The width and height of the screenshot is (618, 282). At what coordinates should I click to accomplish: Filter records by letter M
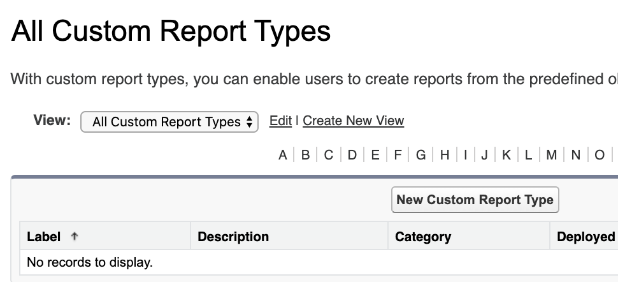coord(551,155)
